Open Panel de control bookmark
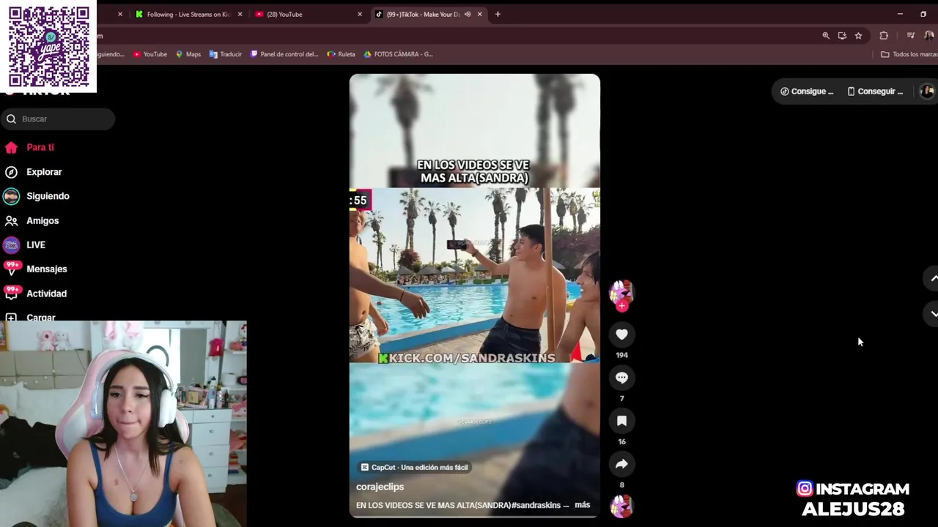938x527 pixels. [x=284, y=54]
